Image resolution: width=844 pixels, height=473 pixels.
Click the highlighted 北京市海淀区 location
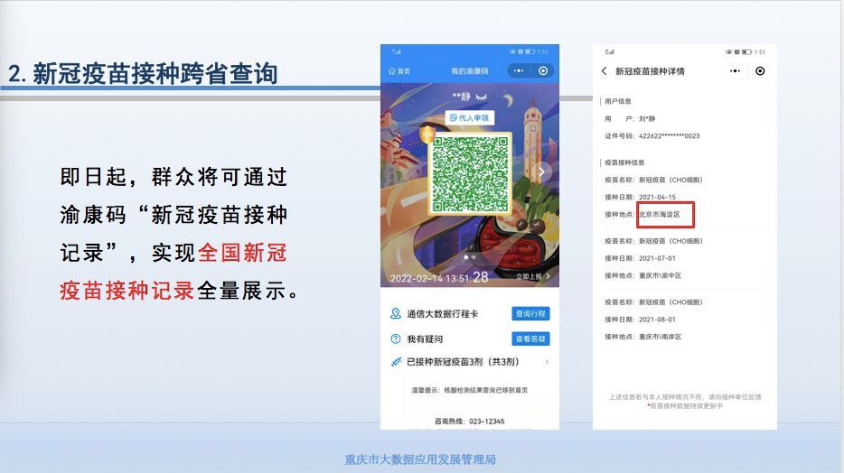(664, 215)
